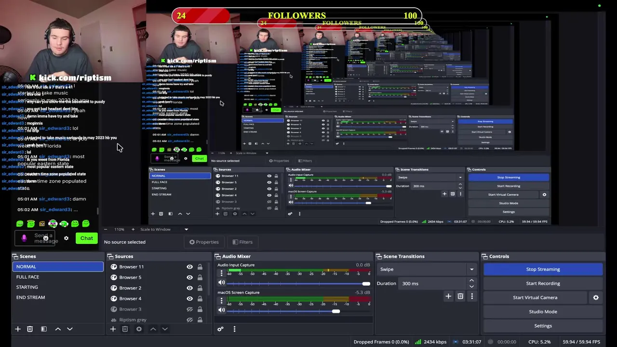The image size is (617, 347).
Task: Zoom out preview with minus button
Action: click(106, 229)
